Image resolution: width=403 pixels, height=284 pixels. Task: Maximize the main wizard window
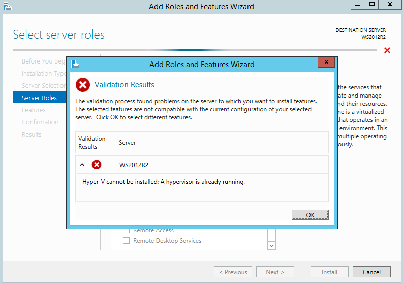point(371,5)
